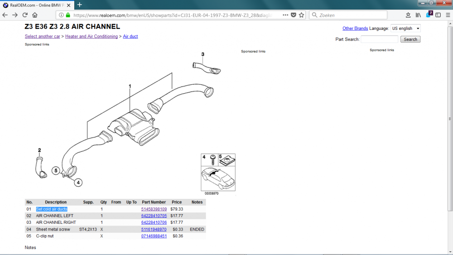This screenshot has width=453, height=255.
Task: Reload the current page
Action: pos(25,15)
